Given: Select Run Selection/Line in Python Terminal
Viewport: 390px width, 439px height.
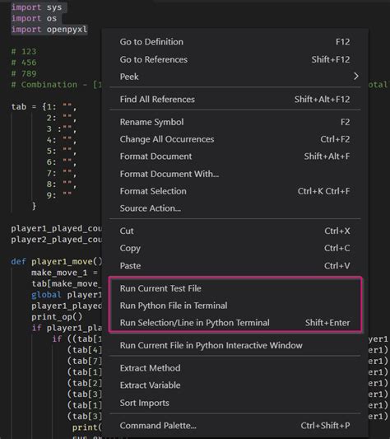Looking at the screenshot, I should [234, 323].
